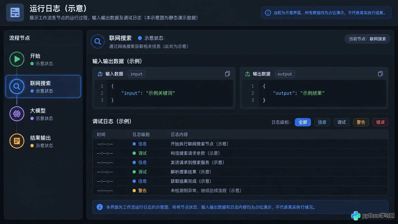
Task: Click the search icon in node header
Action: (x=98, y=41)
